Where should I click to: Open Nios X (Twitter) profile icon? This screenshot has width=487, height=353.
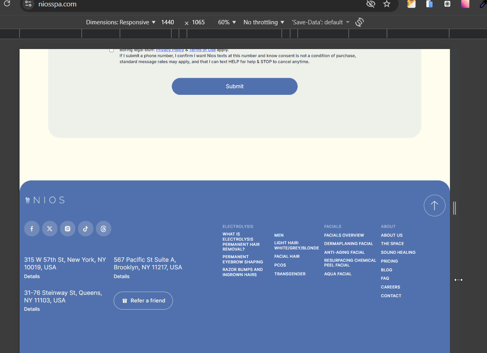click(50, 229)
